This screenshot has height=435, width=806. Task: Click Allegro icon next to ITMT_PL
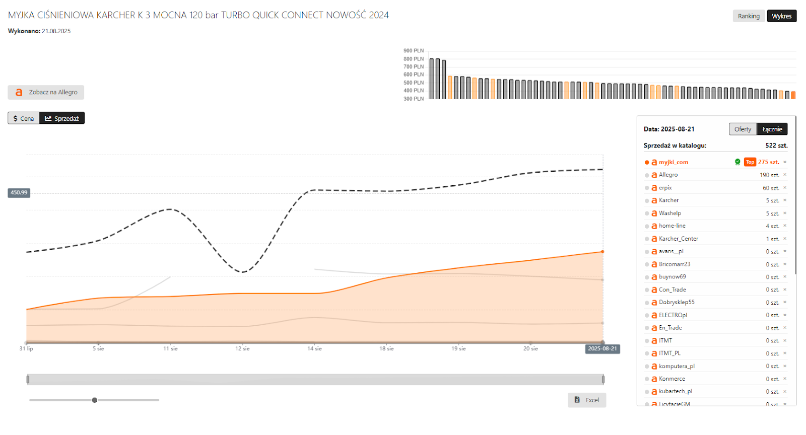coord(654,354)
